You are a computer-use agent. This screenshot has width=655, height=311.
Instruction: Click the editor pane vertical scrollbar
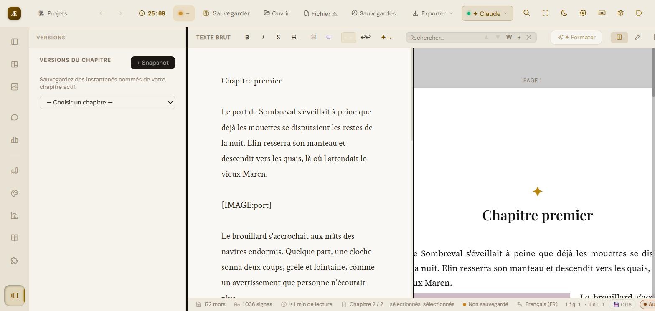(x=411, y=95)
